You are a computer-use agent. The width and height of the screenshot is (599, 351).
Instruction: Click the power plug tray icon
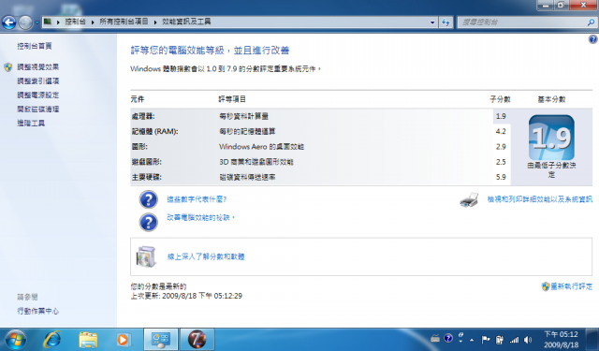[499, 340]
